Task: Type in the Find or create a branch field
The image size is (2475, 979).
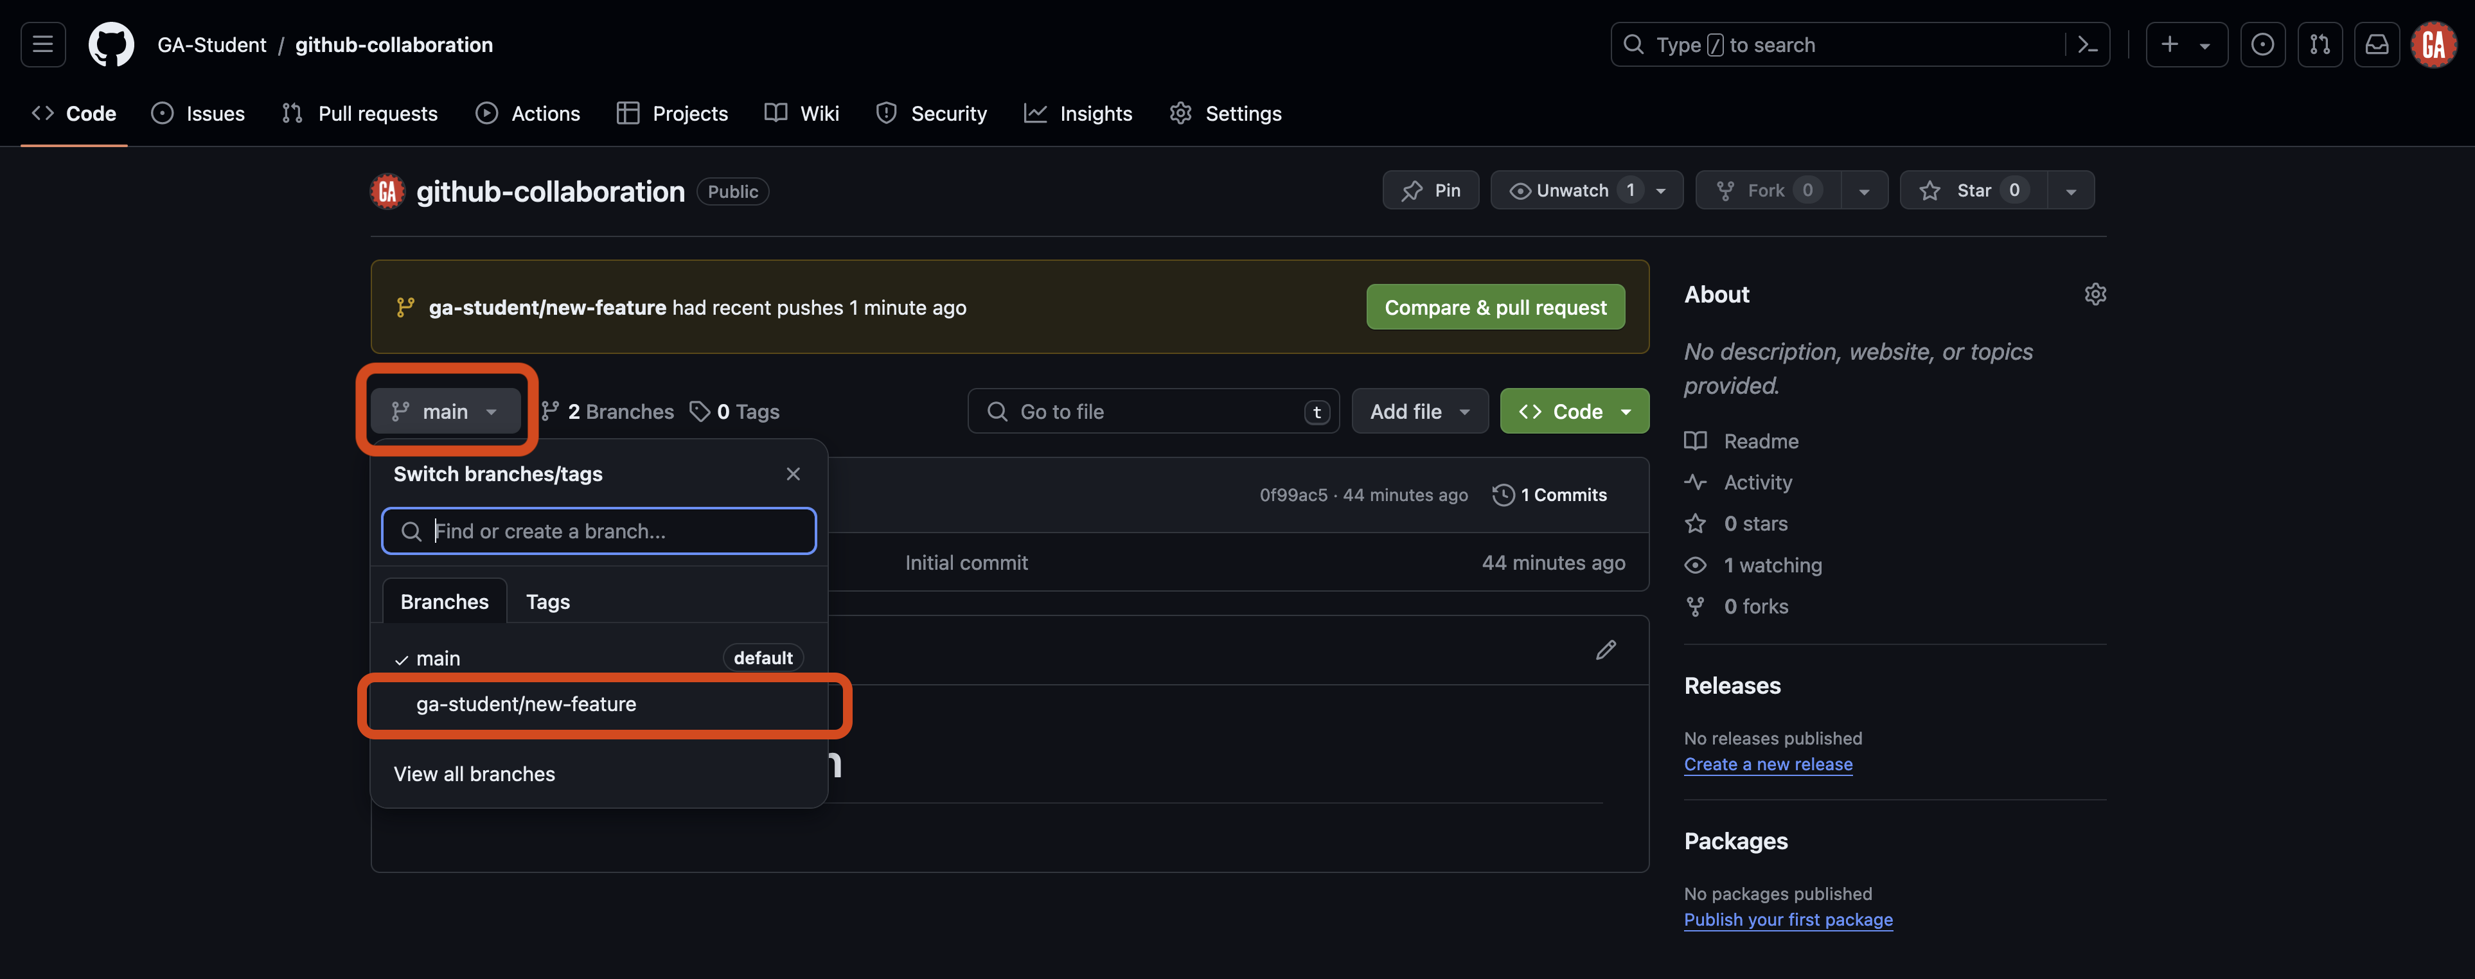Action: 598,531
